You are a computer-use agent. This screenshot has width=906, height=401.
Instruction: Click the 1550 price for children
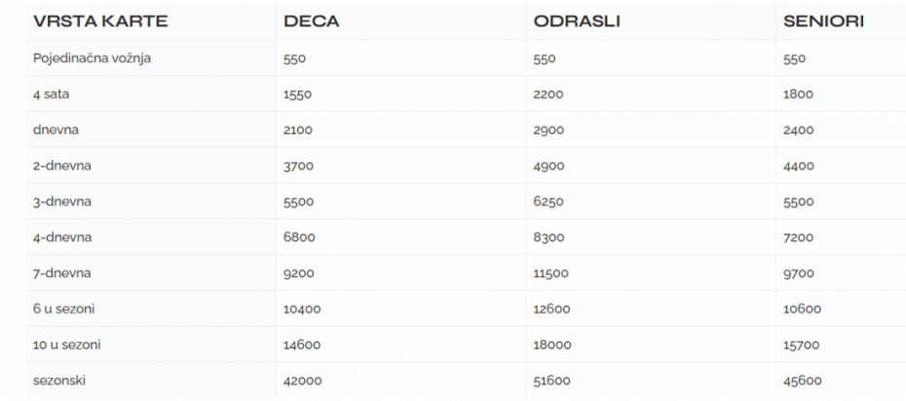297,94
